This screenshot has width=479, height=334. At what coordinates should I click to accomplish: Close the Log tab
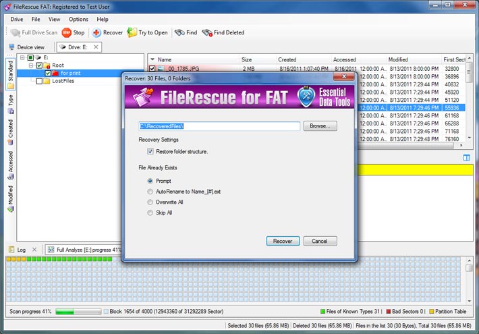click(34, 250)
